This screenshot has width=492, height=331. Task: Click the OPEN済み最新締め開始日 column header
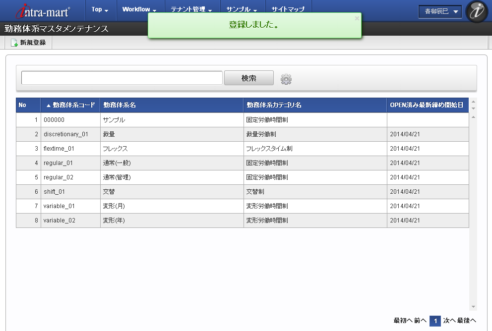pos(428,105)
